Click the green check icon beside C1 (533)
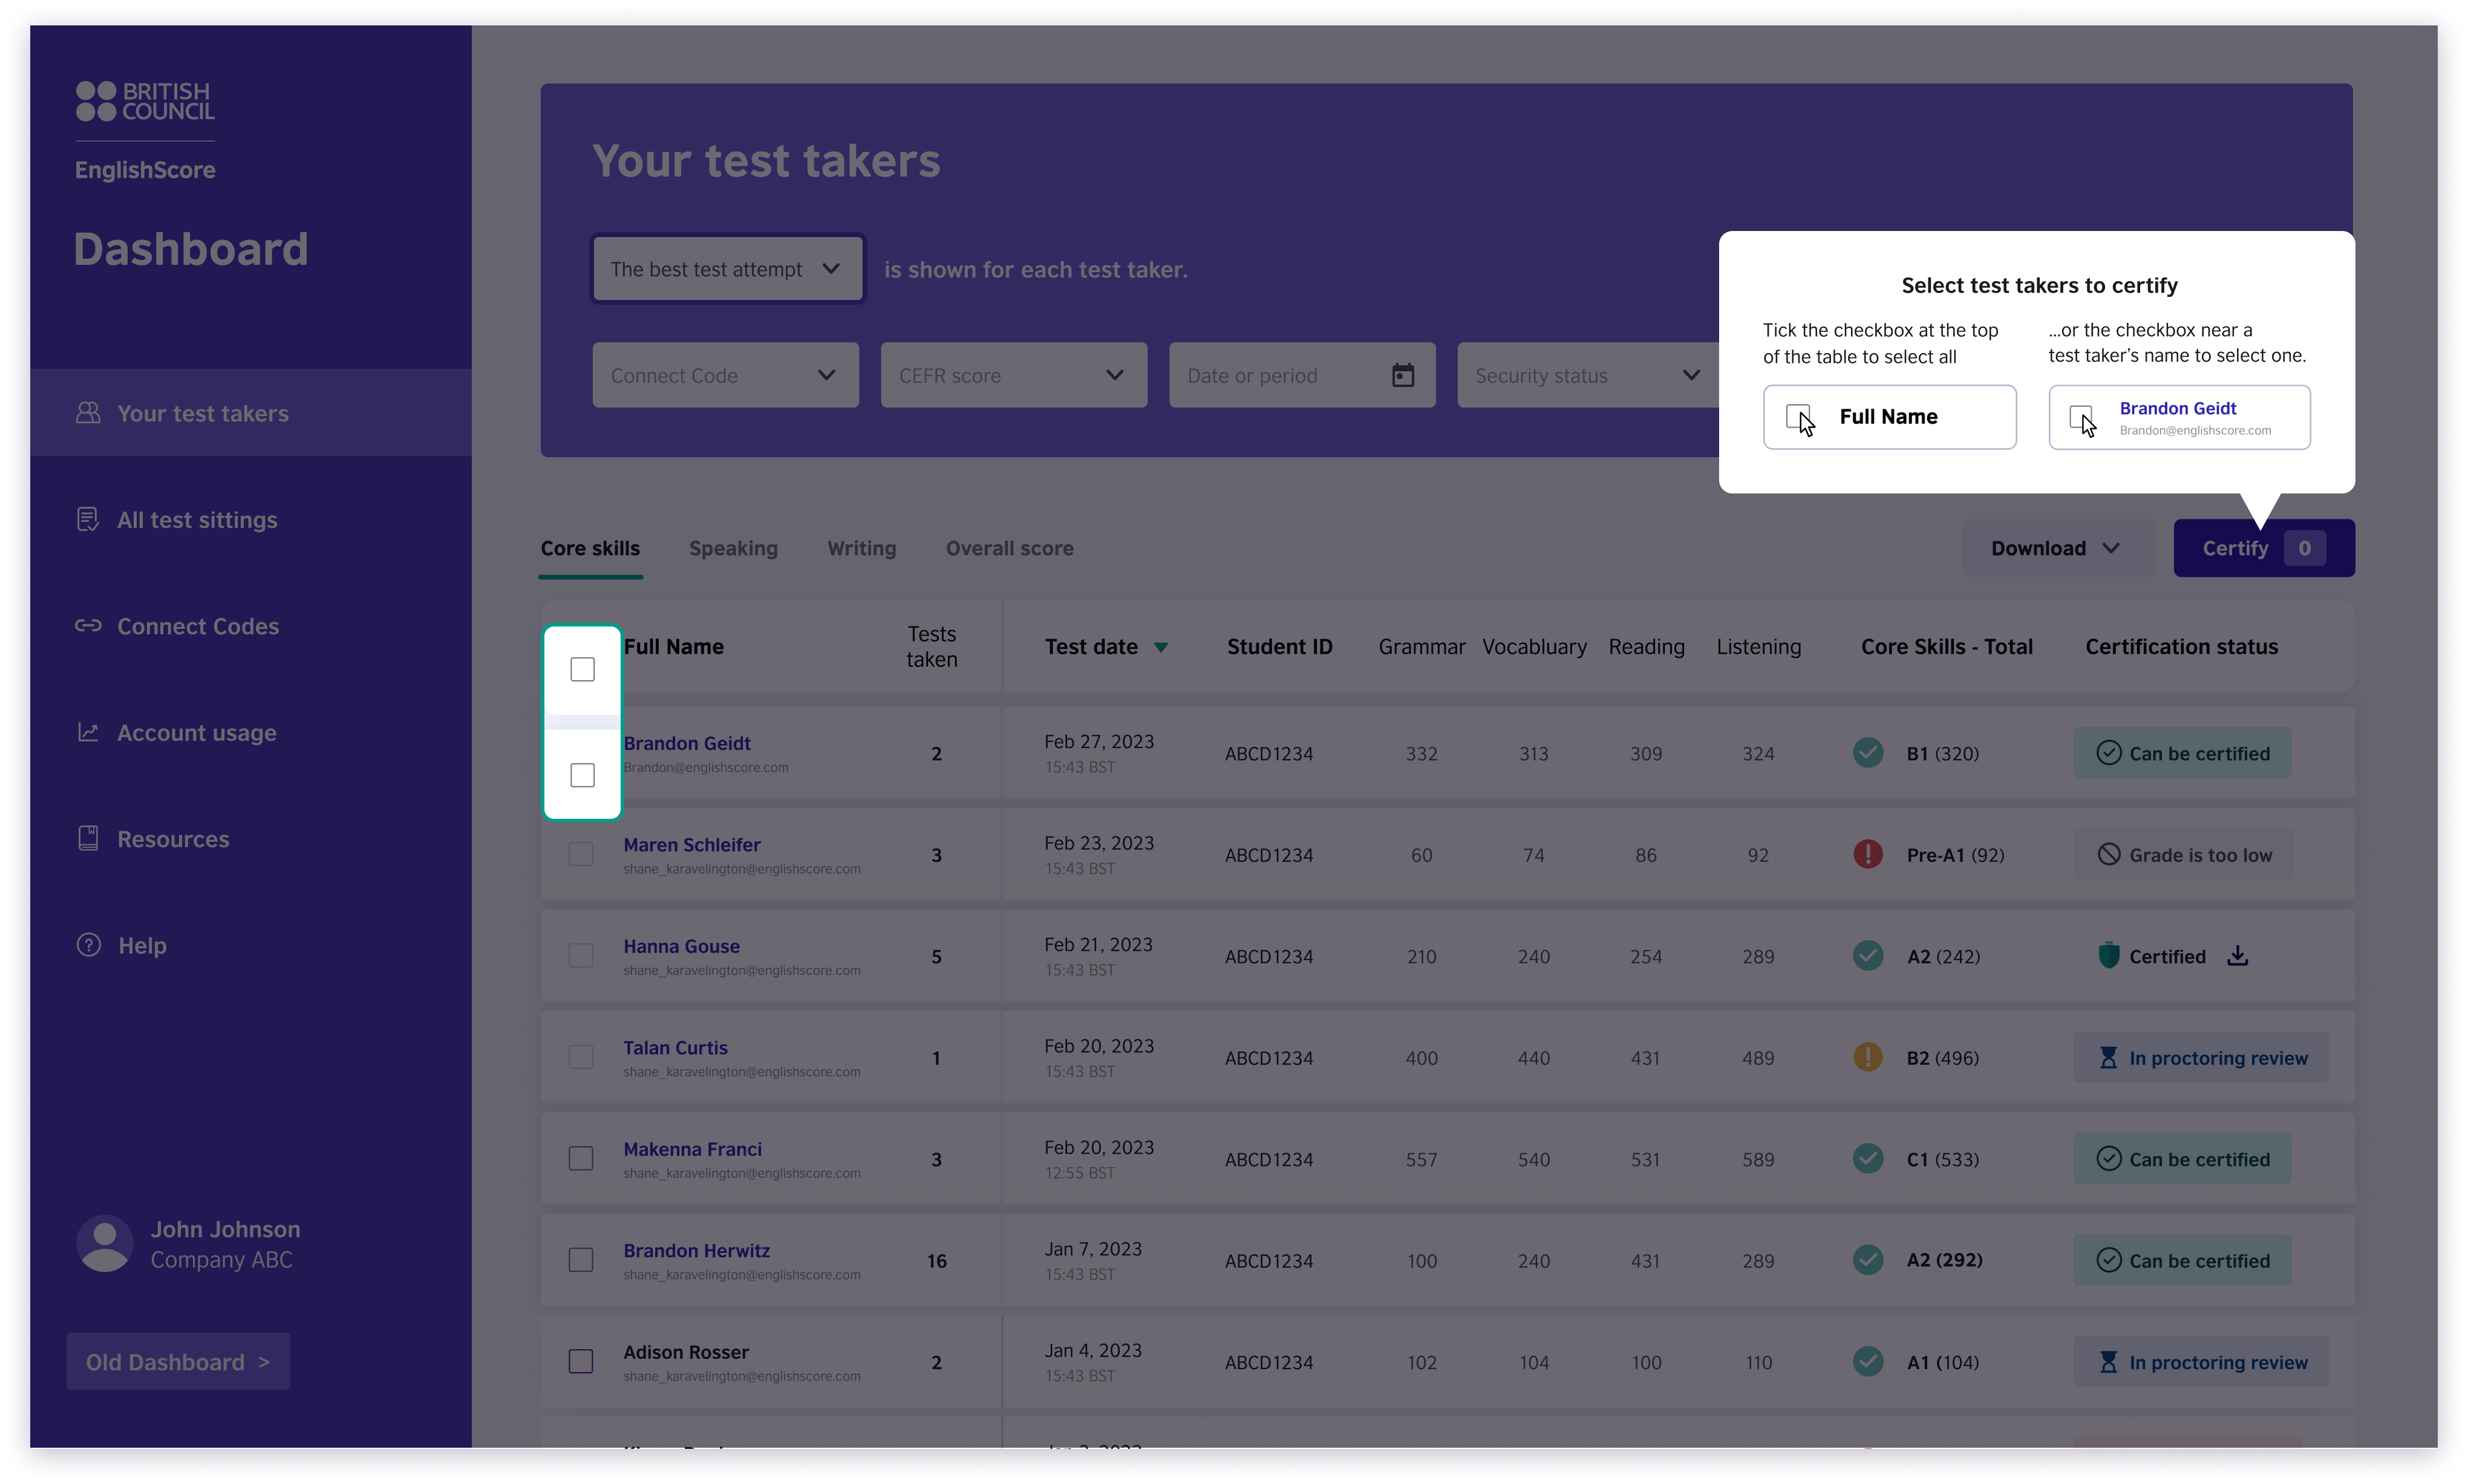The height and width of the screenshot is (1484, 2468). (1867, 1158)
